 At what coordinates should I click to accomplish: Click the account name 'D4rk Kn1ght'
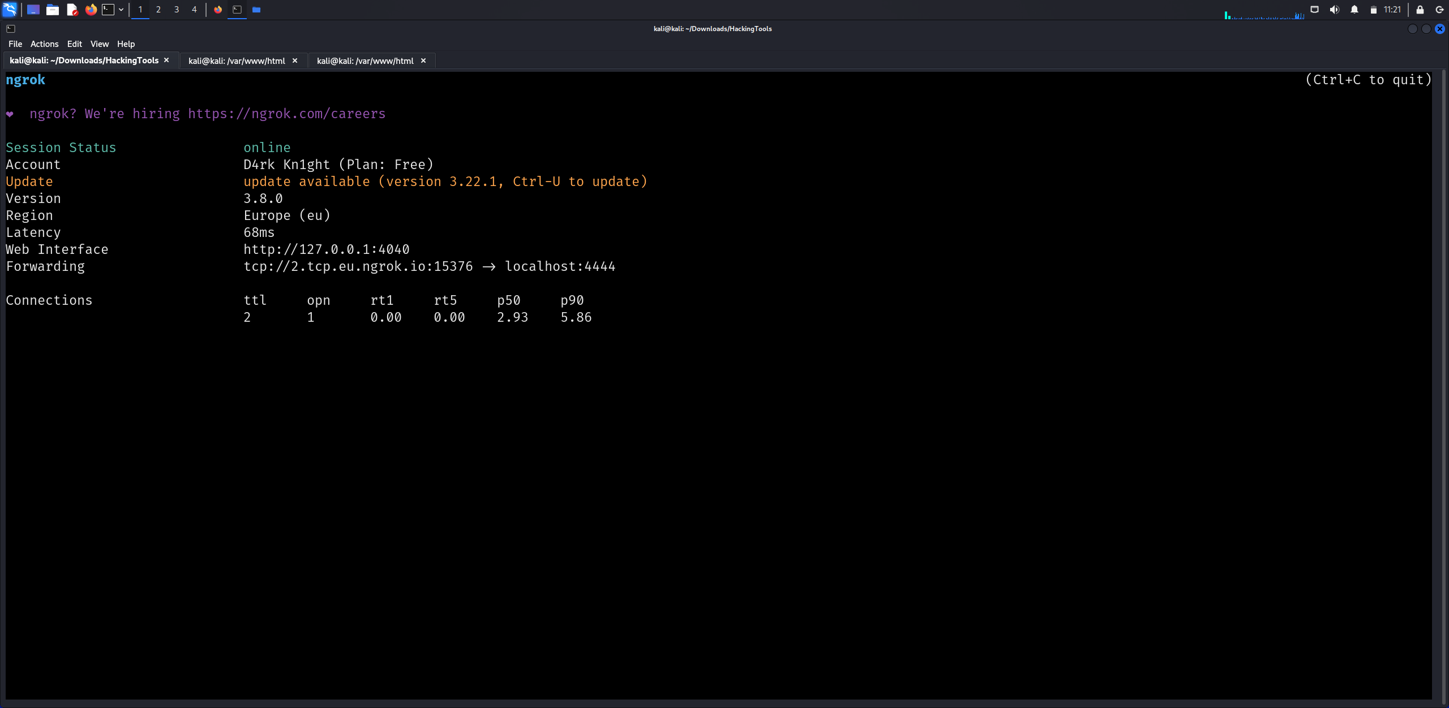[x=287, y=165]
